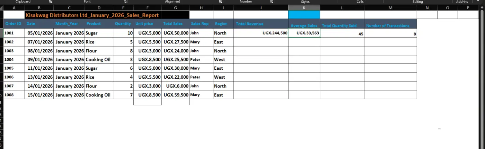485x149 pixels.
Task: Select column M header
Action: (390, 8)
